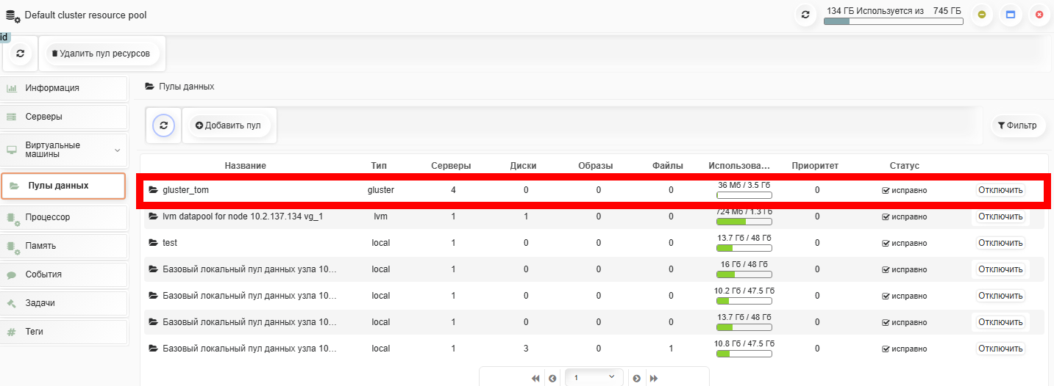The image size is (1054, 386).
Task: Click the Default cluster resource pool title
Action: click(85, 15)
